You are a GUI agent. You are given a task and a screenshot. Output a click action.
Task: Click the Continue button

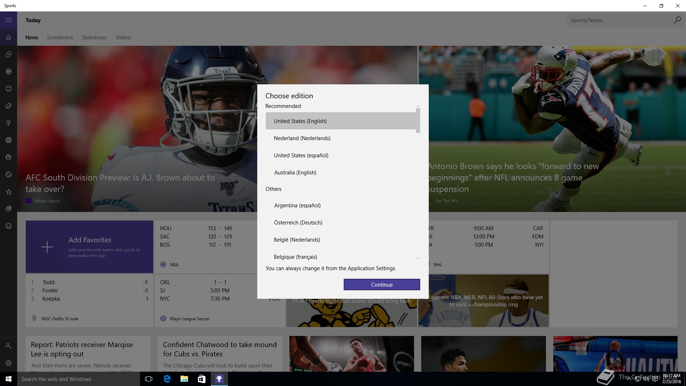tap(382, 284)
